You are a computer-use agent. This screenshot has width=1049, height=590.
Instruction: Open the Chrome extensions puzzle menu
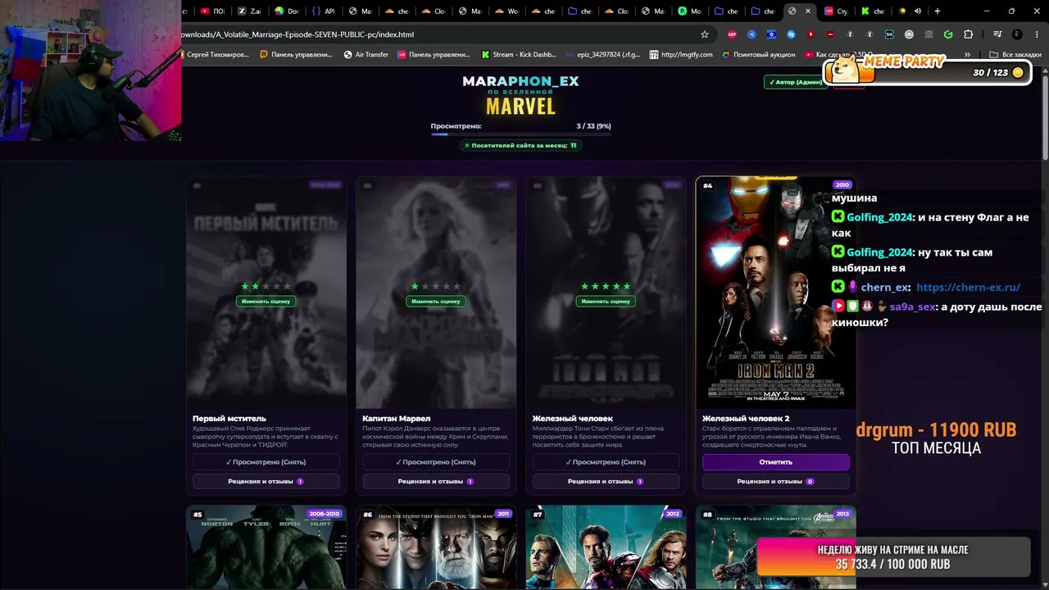click(968, 34)
